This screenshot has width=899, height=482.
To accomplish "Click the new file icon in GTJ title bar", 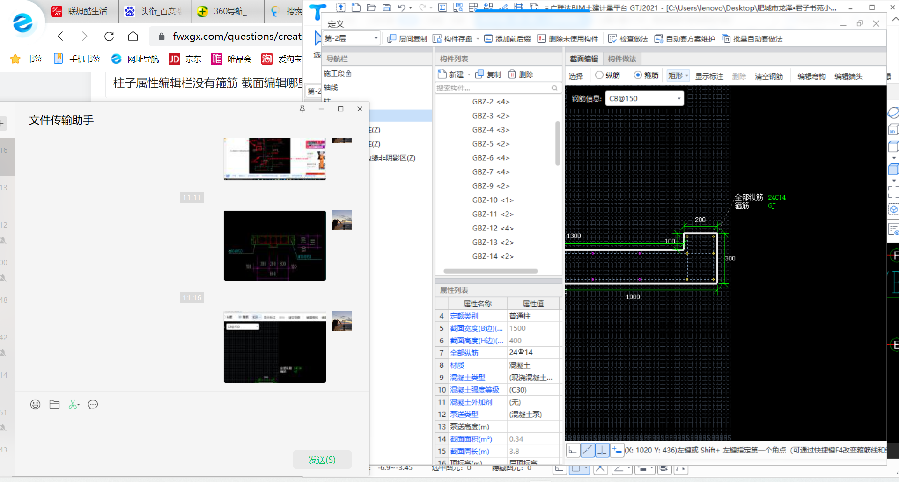I will (x=356, y=7).
